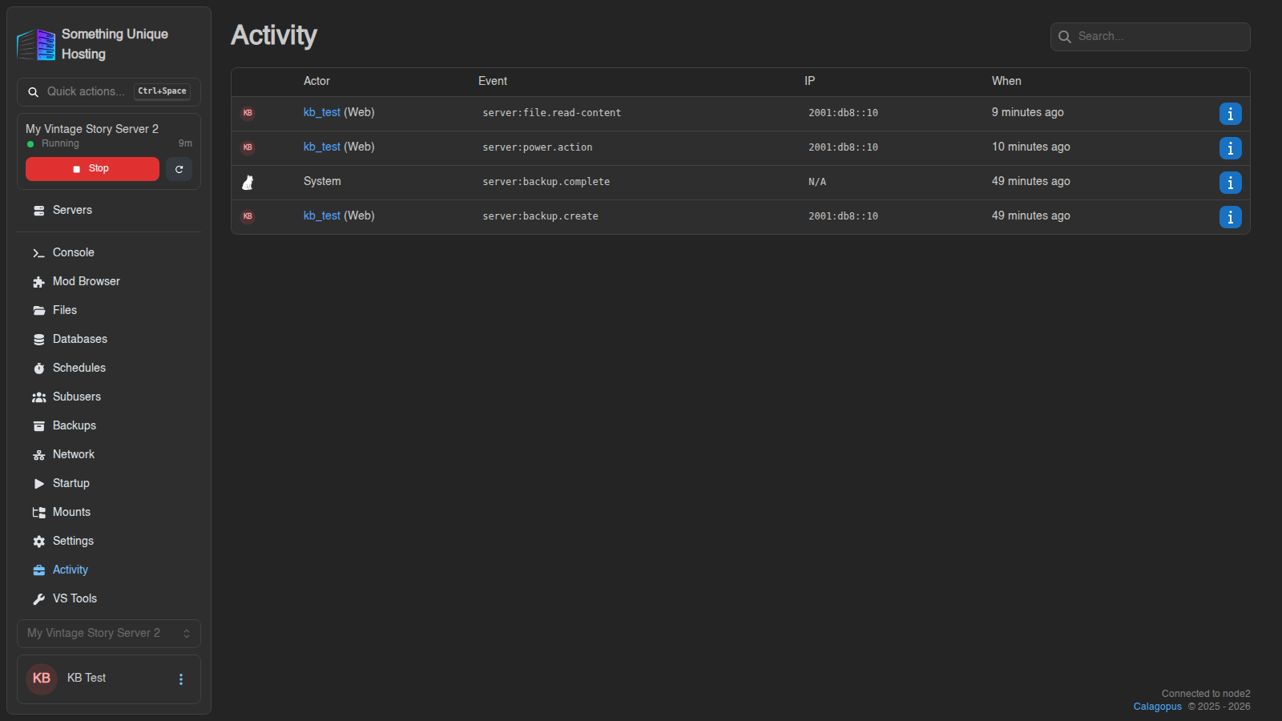Open the Console page

point(109,253)
